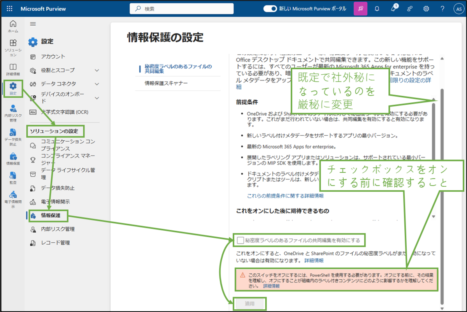Image resolution: width=467 pixels, height=312 pixels.
Task: Select 光学式文字認識 (OCR) menu item
Action: point(65,112)
